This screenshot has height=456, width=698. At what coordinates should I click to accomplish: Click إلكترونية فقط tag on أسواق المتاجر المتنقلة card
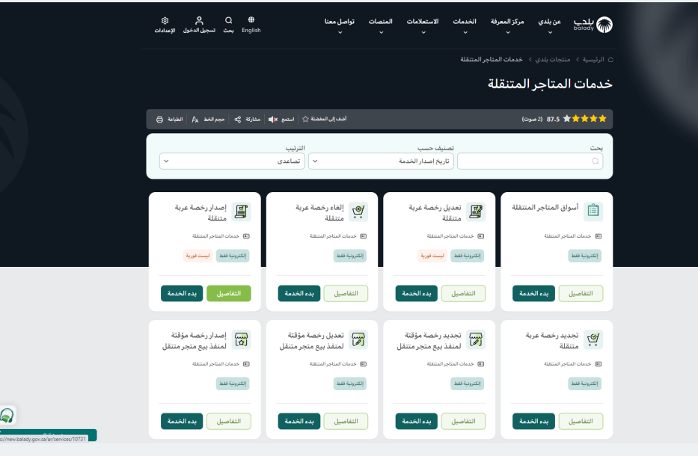tap(584, 256)
